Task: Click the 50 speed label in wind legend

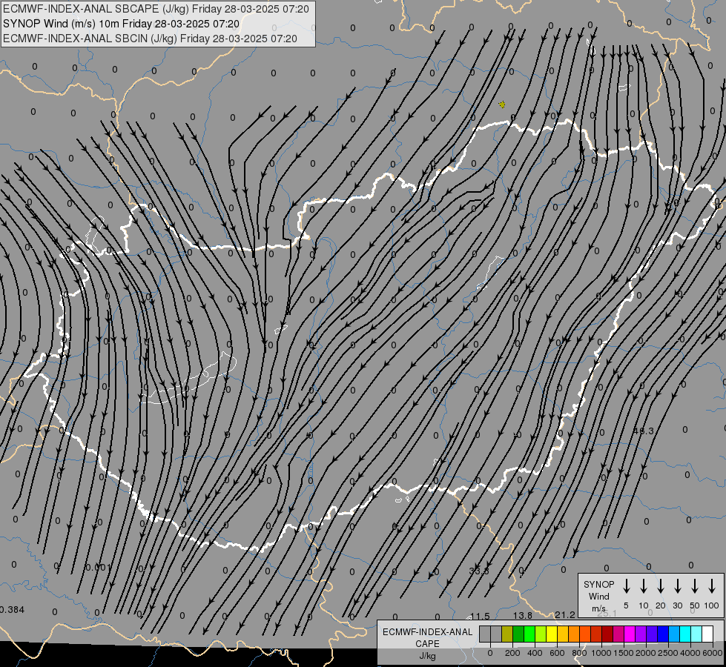Action: [695, 605]
